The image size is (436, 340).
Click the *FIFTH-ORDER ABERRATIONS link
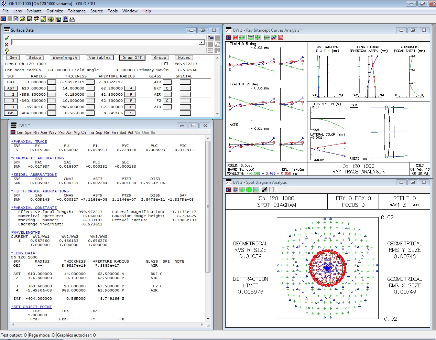click(40, 191)
